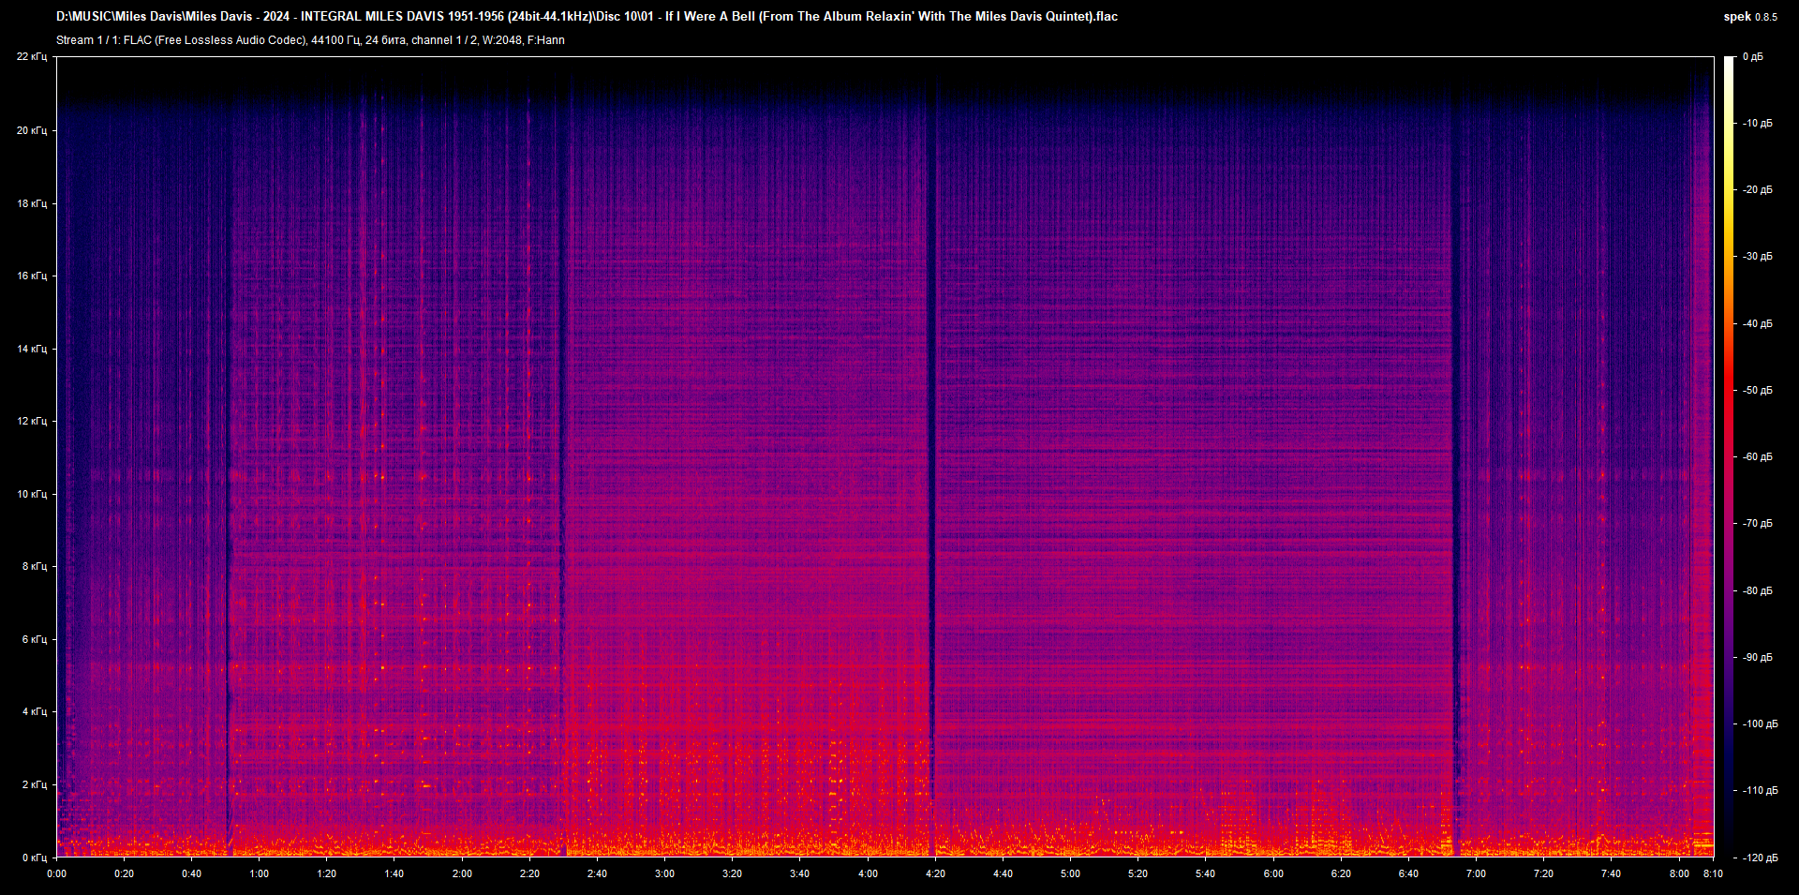Click the '-10 дБ' level scale label
Screen dimensions: 1799x895
pyautogui.click(x=1757, y=124)
